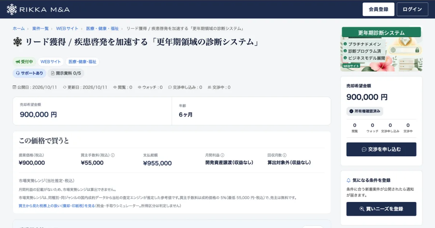Click the megaphone icon in 受付中 badge
The height and width of the screenshot is (228, 435).
click(x=18, y=62)
